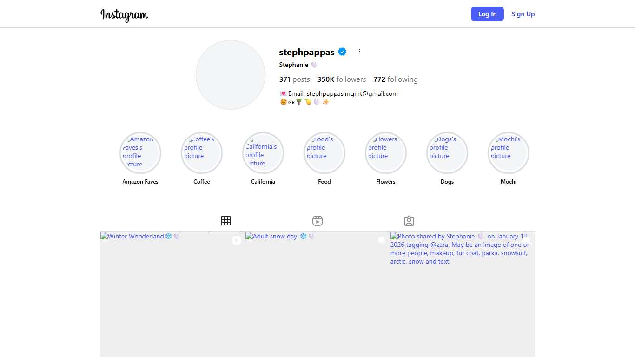635x357 pixels.
Task: Select the Posts grid tab
Action: (226, 221)
